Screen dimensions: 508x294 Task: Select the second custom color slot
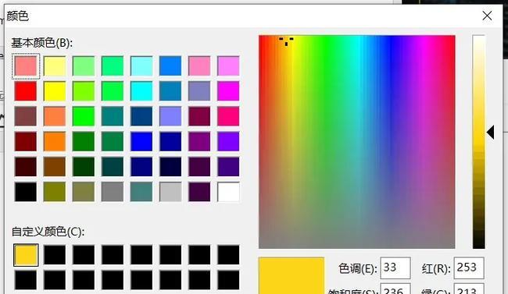tap(55, 255)
